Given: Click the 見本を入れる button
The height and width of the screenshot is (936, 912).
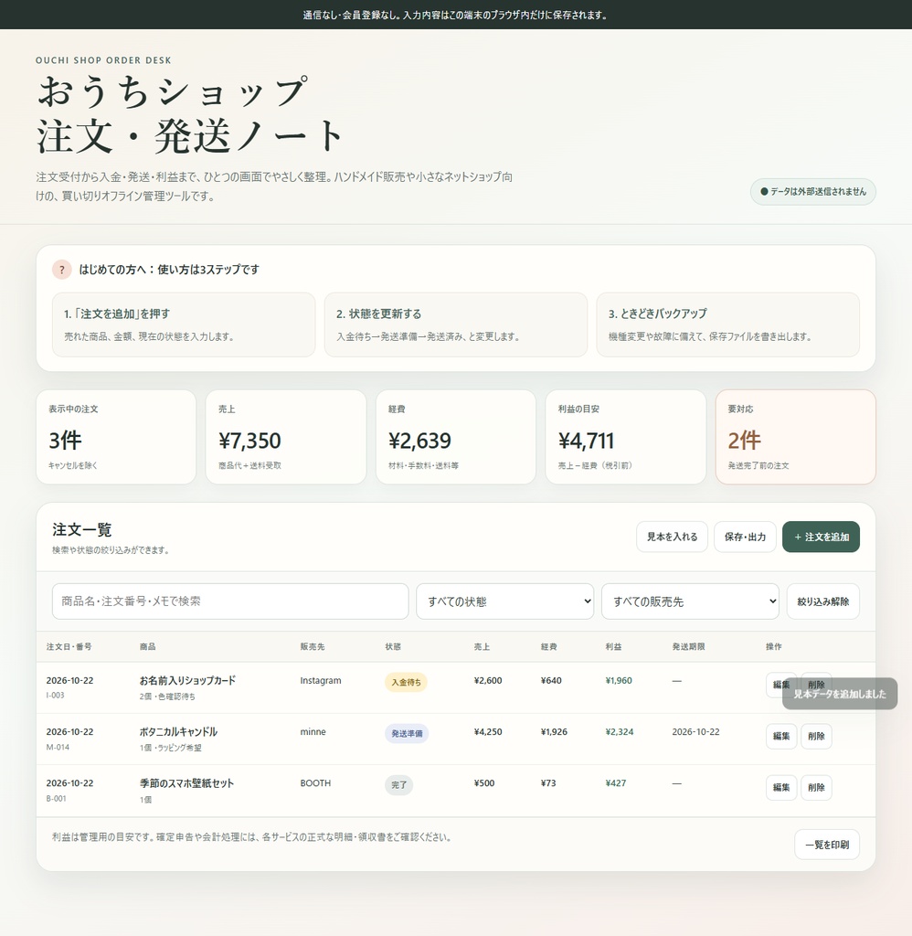Looking at the screenshot, I should coord(672,537).
